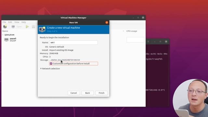Click the QEMU/KVM connection label
208x117 pixels.
(x=9, y=35)
